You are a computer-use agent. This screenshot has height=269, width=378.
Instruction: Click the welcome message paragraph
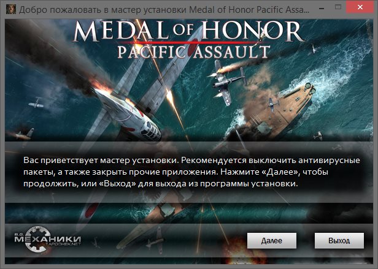tap(191, 172)
